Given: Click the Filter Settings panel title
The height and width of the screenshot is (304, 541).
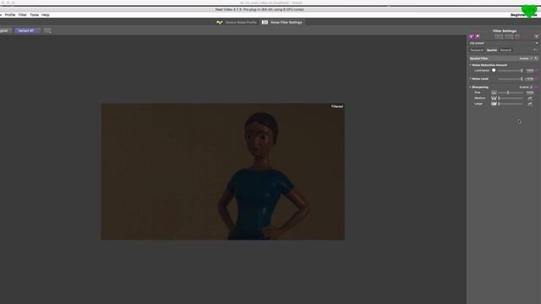Looking at the screenshot, I should [505, 31].
